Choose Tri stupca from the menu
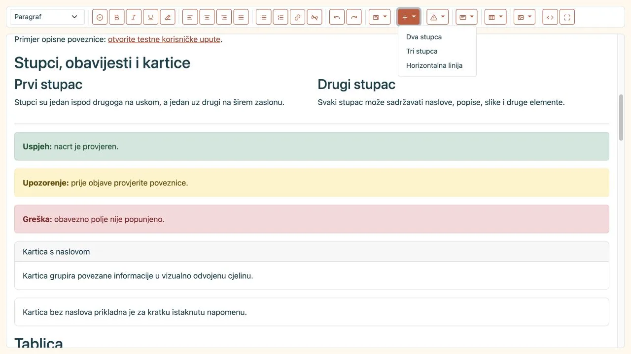 click(x=437, y=51)
